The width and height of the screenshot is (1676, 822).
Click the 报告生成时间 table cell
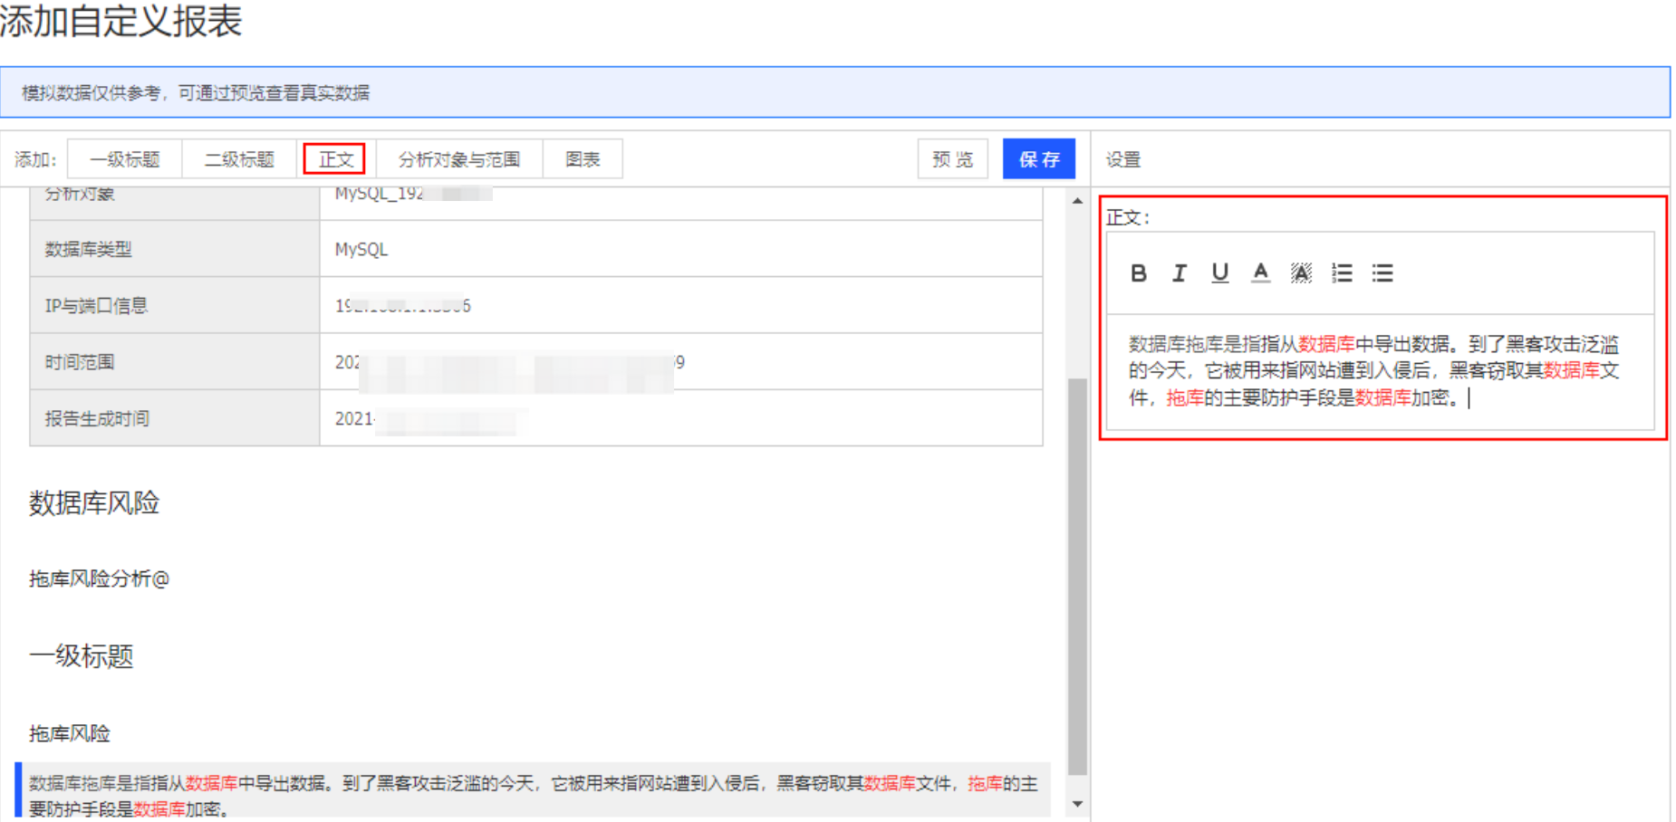[175, 418]
